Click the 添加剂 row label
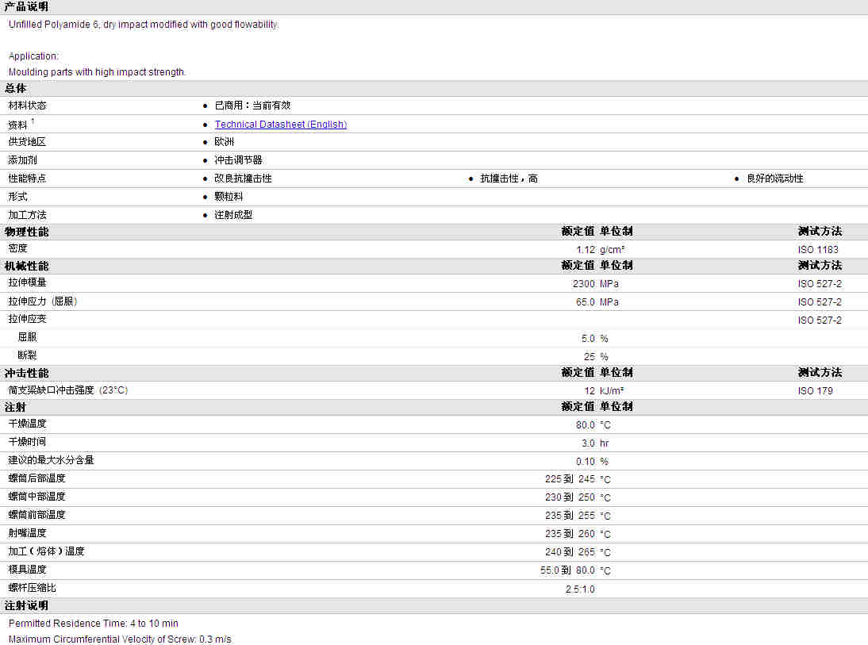The height and width of the screenshot is (645, 868). point(23,160)
